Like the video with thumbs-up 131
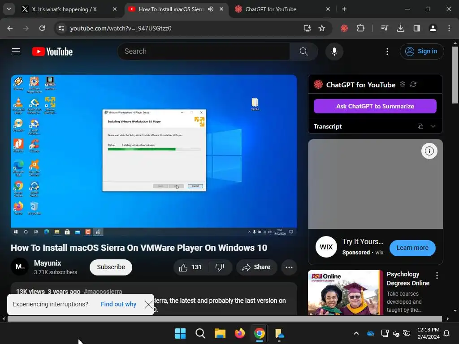 (x=191, y=267)
